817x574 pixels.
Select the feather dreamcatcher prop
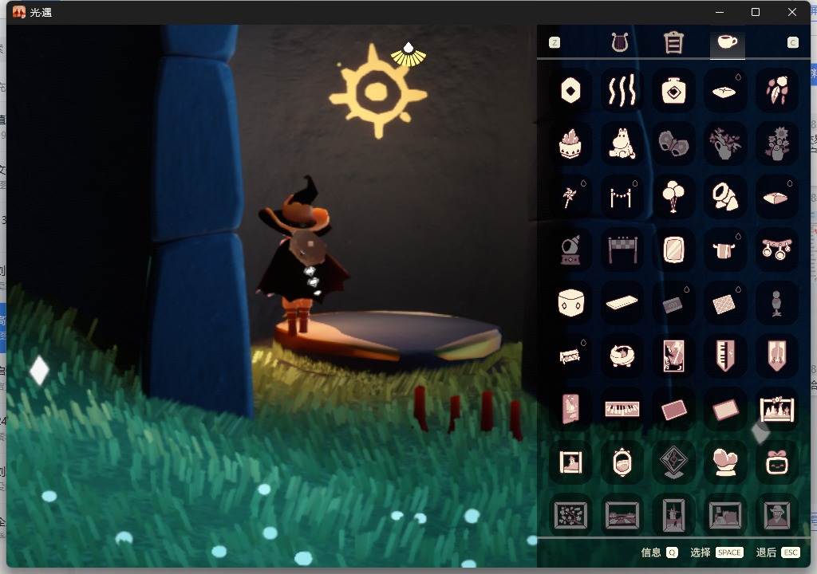tap(776, 91)
